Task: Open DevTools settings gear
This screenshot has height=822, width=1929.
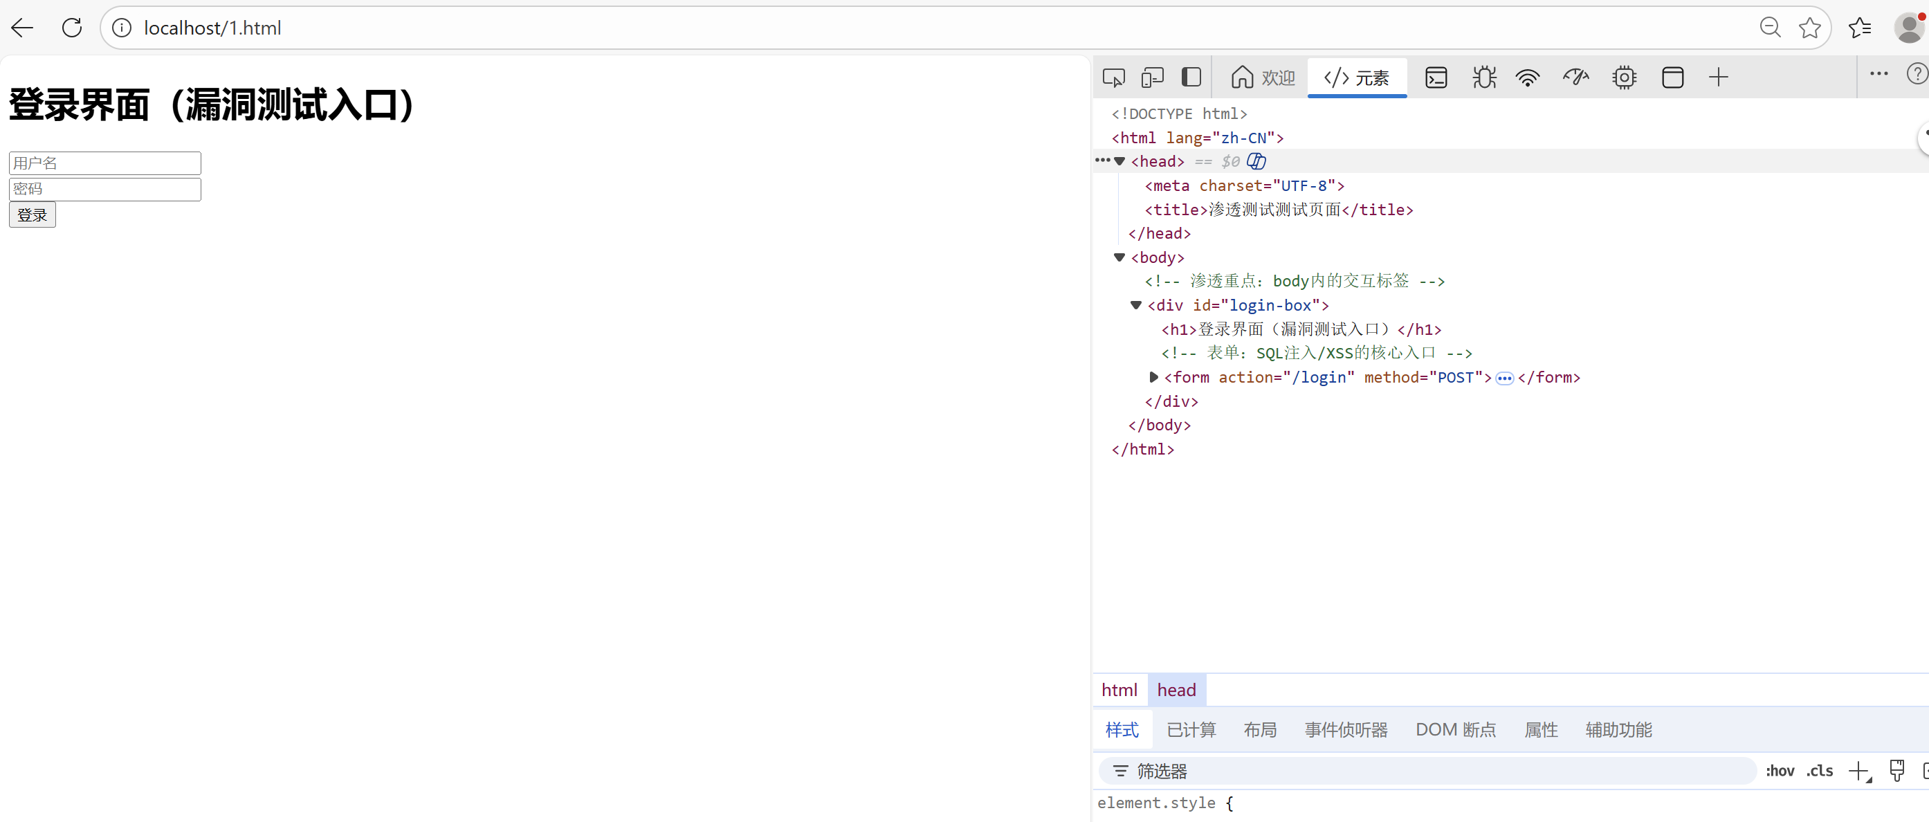Action: (1625, 77)
